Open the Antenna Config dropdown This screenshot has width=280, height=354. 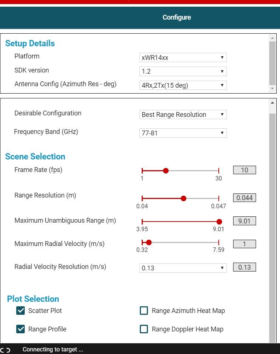183,85
